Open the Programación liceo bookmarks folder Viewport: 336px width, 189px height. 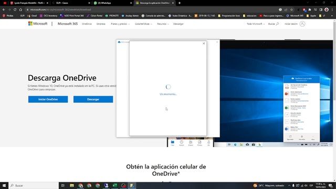click(x=229, y=16)
